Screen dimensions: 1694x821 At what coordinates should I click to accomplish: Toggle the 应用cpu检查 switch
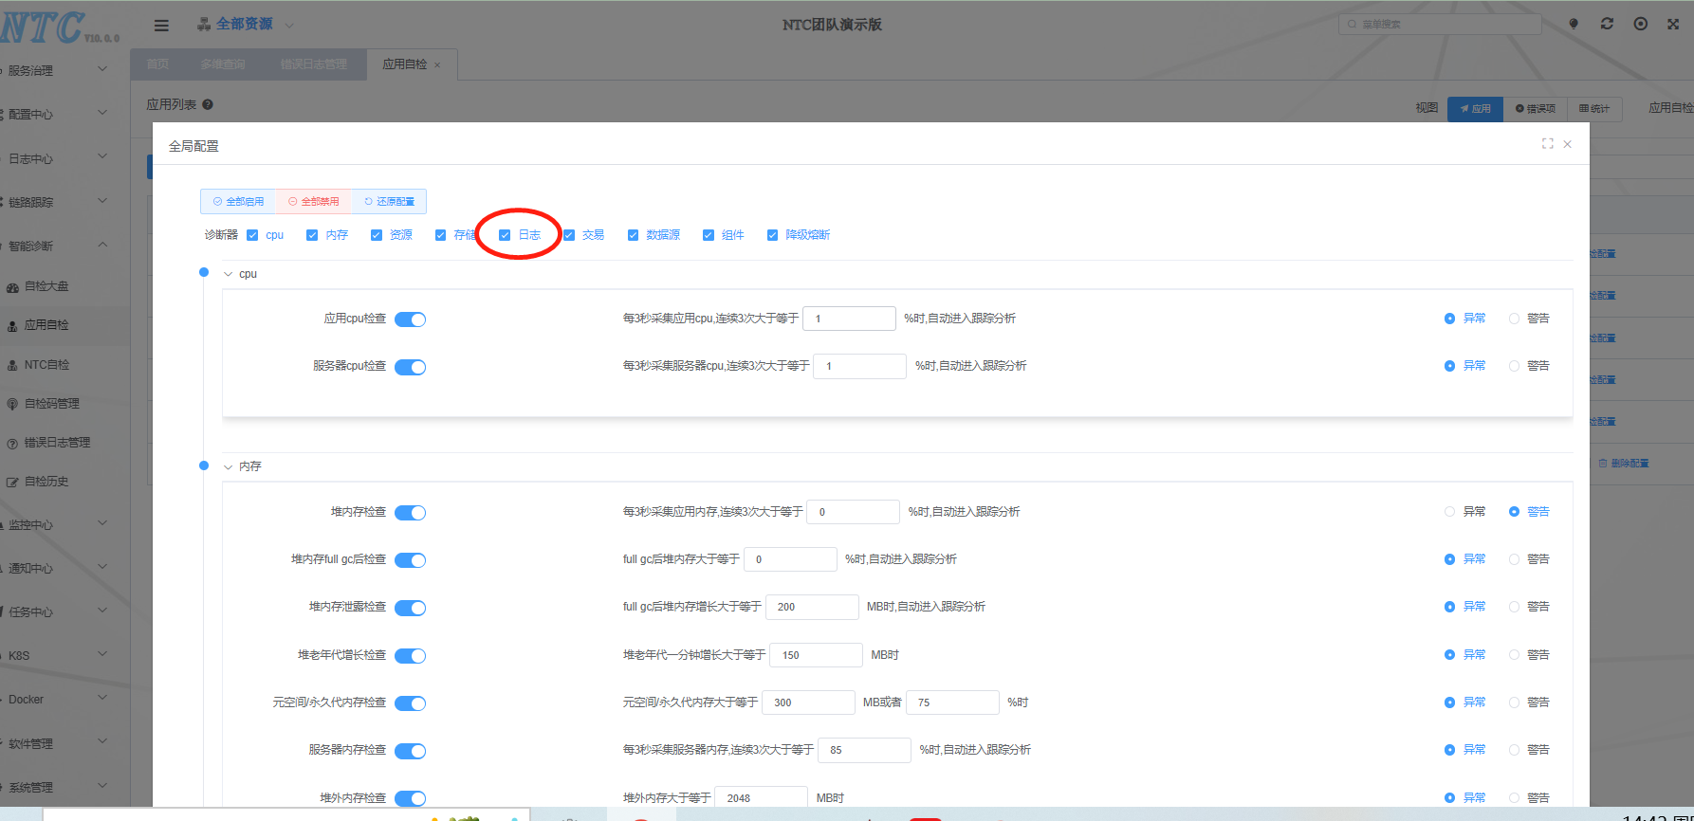pyautogui.click(x=410, y=319)
